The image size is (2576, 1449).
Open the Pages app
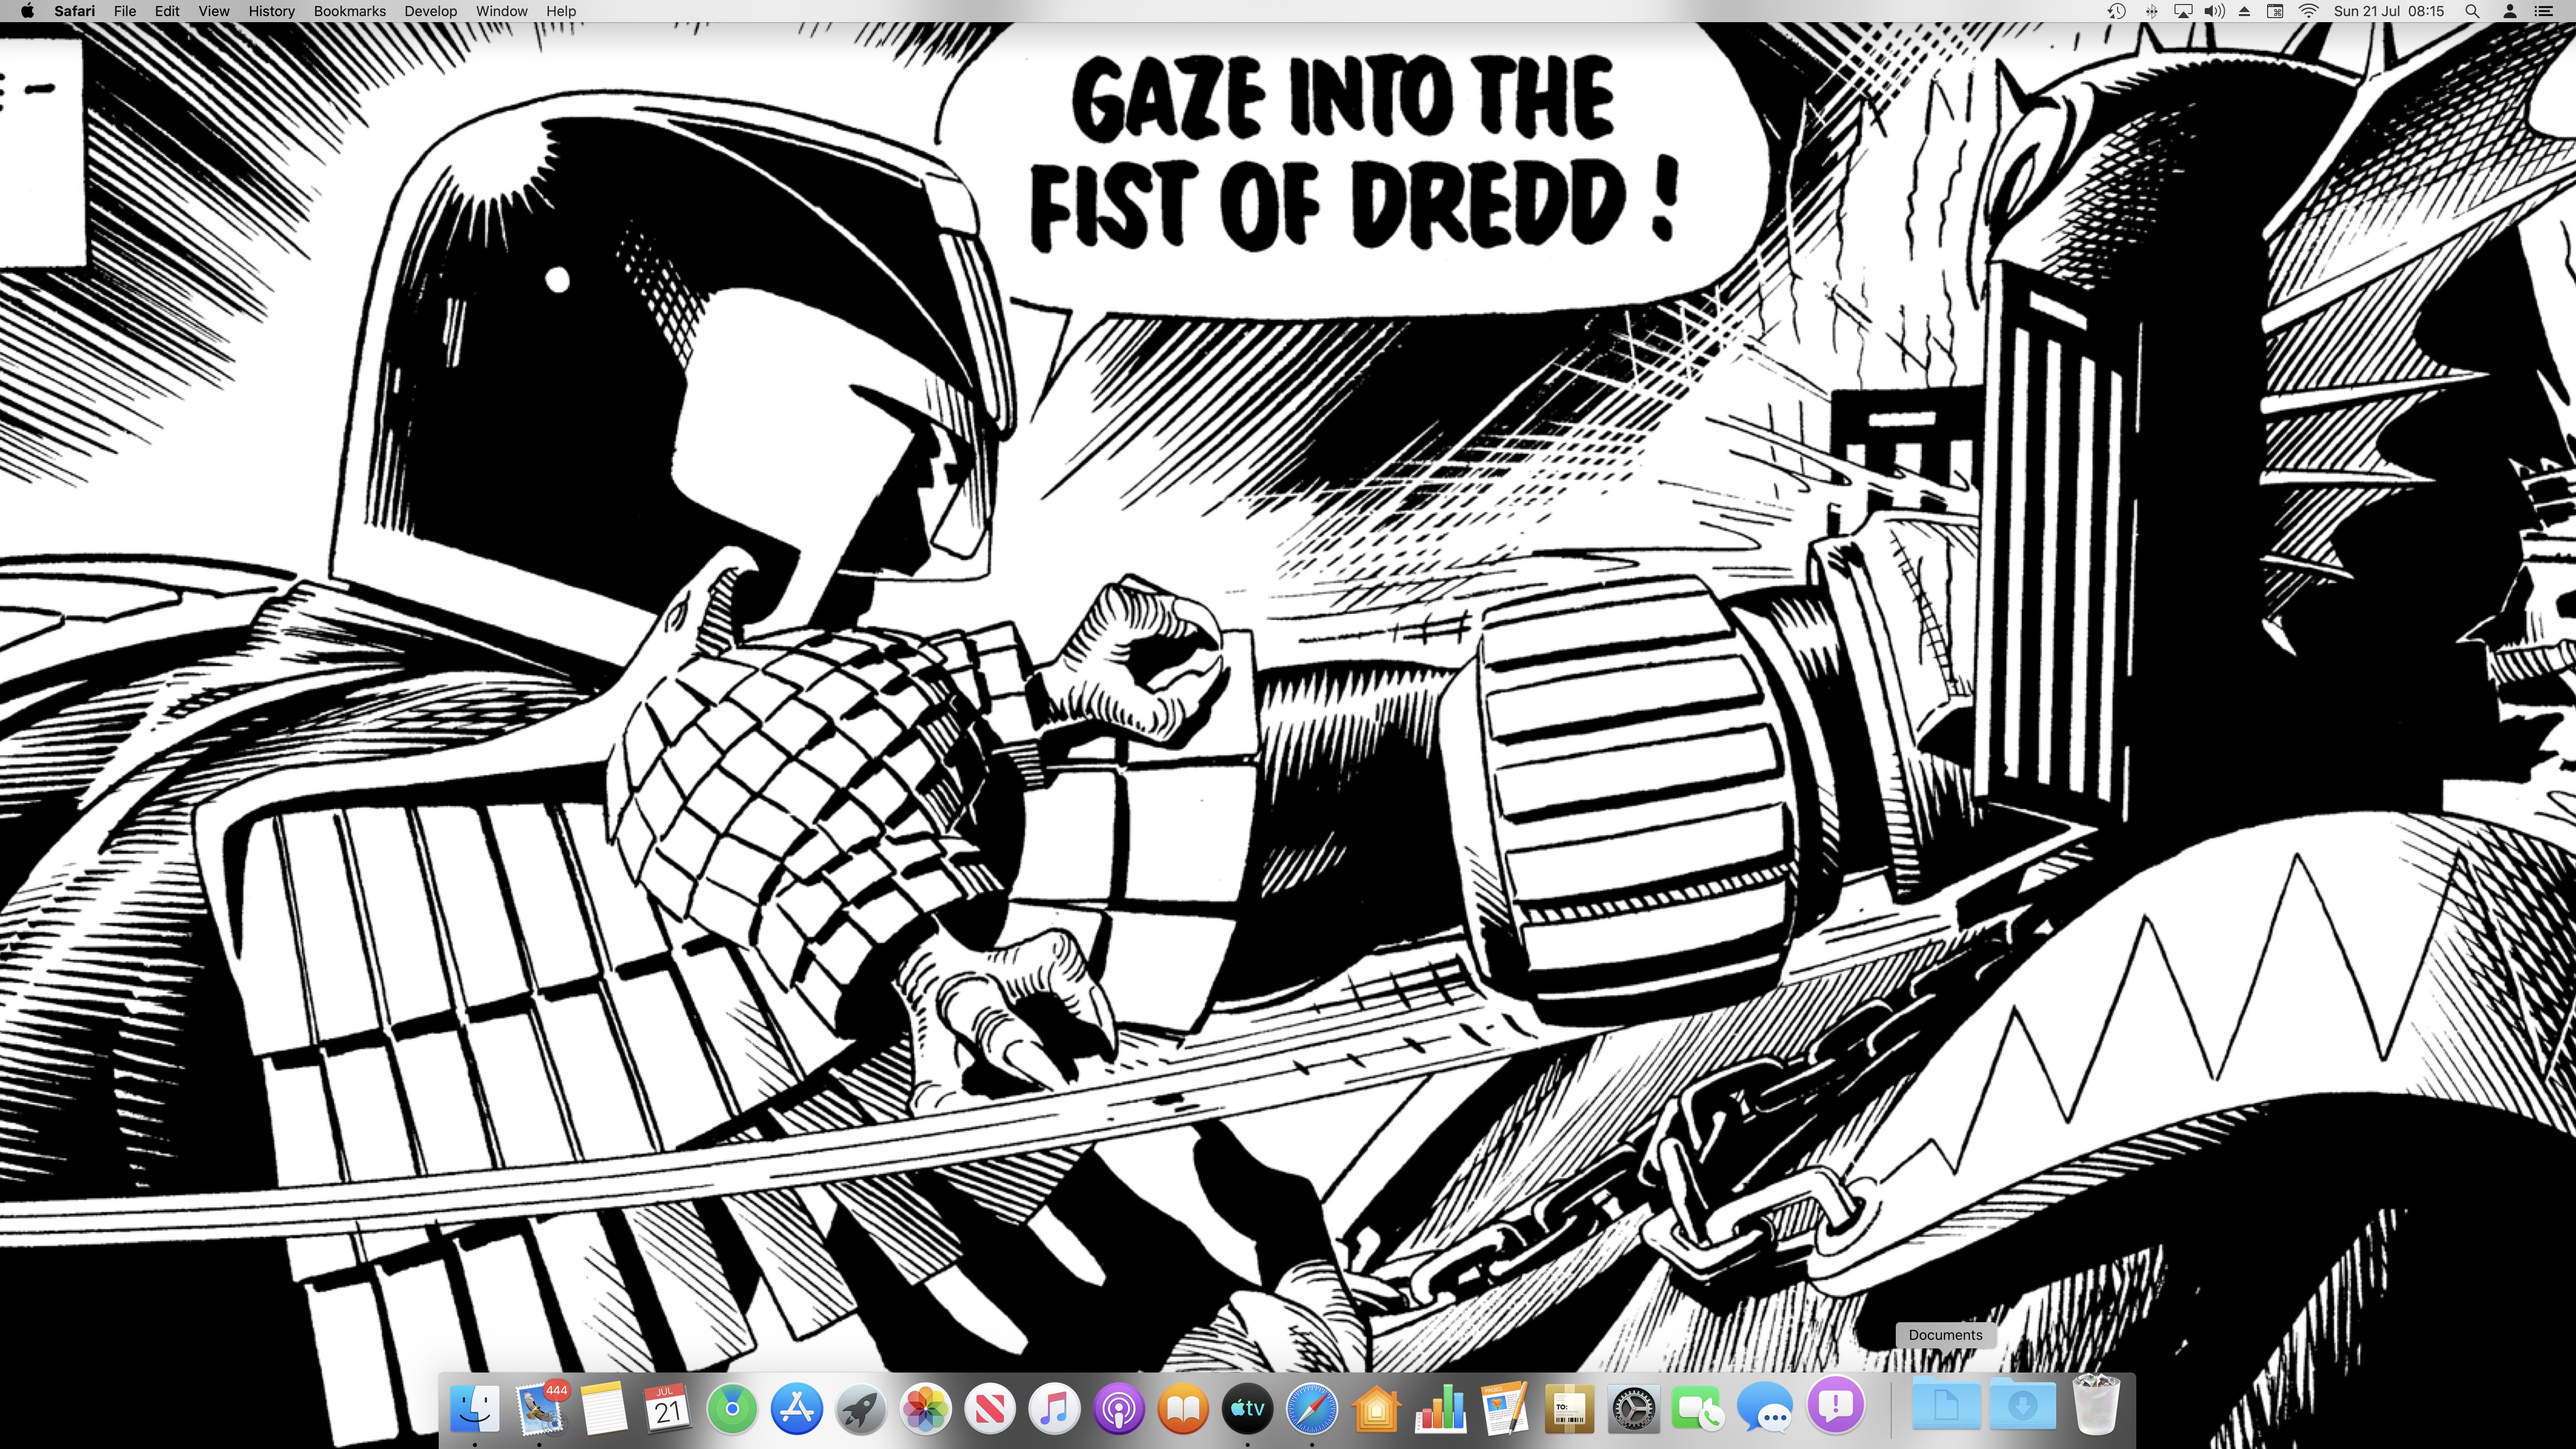tap(1505, 1409)
